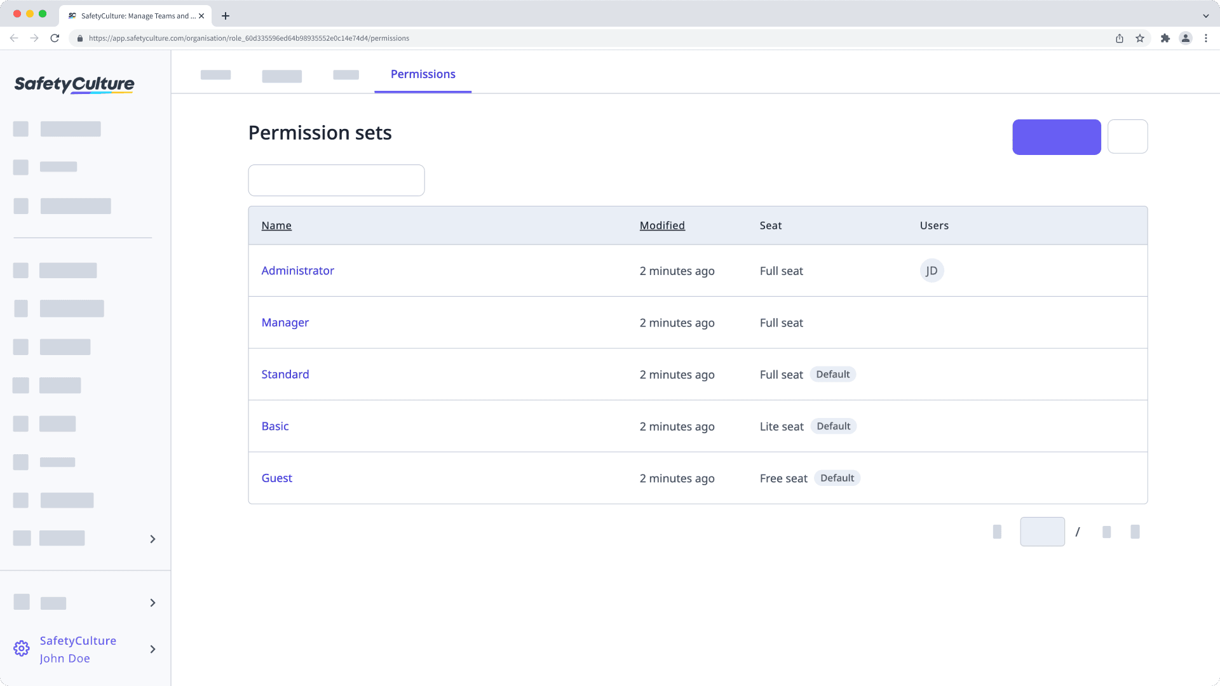Image resolution: width=1220 pixels, height=686 pixels.
Task: Click the secondary action button next to Create
Action: click(1127, 136)
